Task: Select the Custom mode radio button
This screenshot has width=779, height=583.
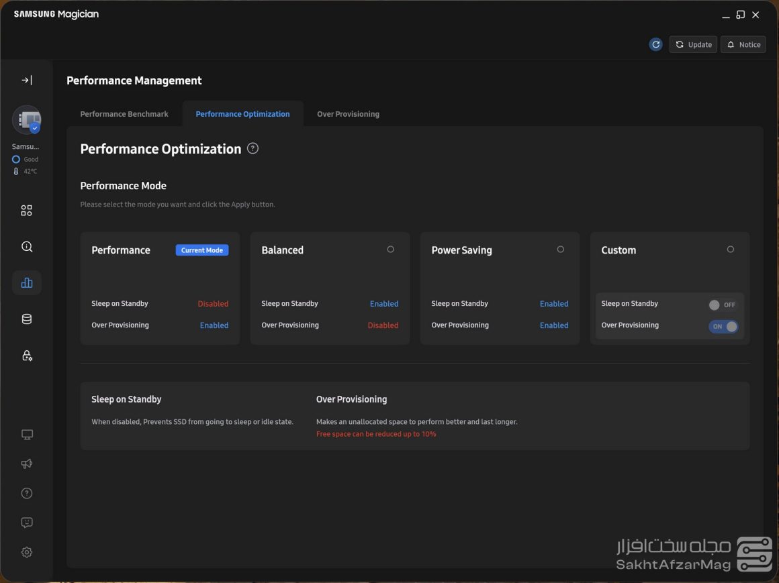Action: tap(730, 250)
